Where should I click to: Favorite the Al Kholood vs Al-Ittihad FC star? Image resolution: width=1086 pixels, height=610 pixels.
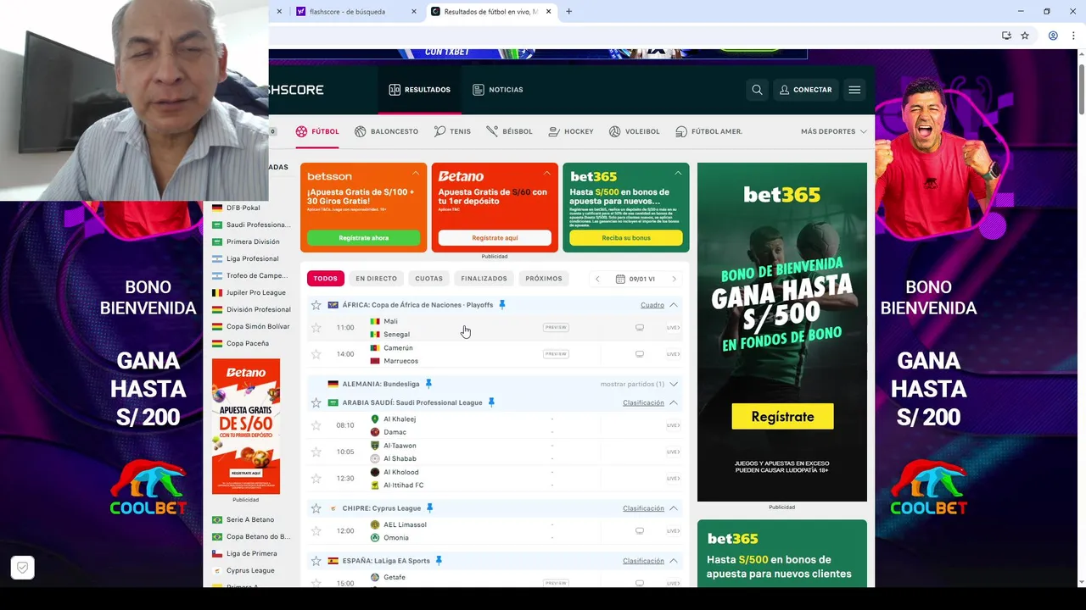[x=316, y=479]
